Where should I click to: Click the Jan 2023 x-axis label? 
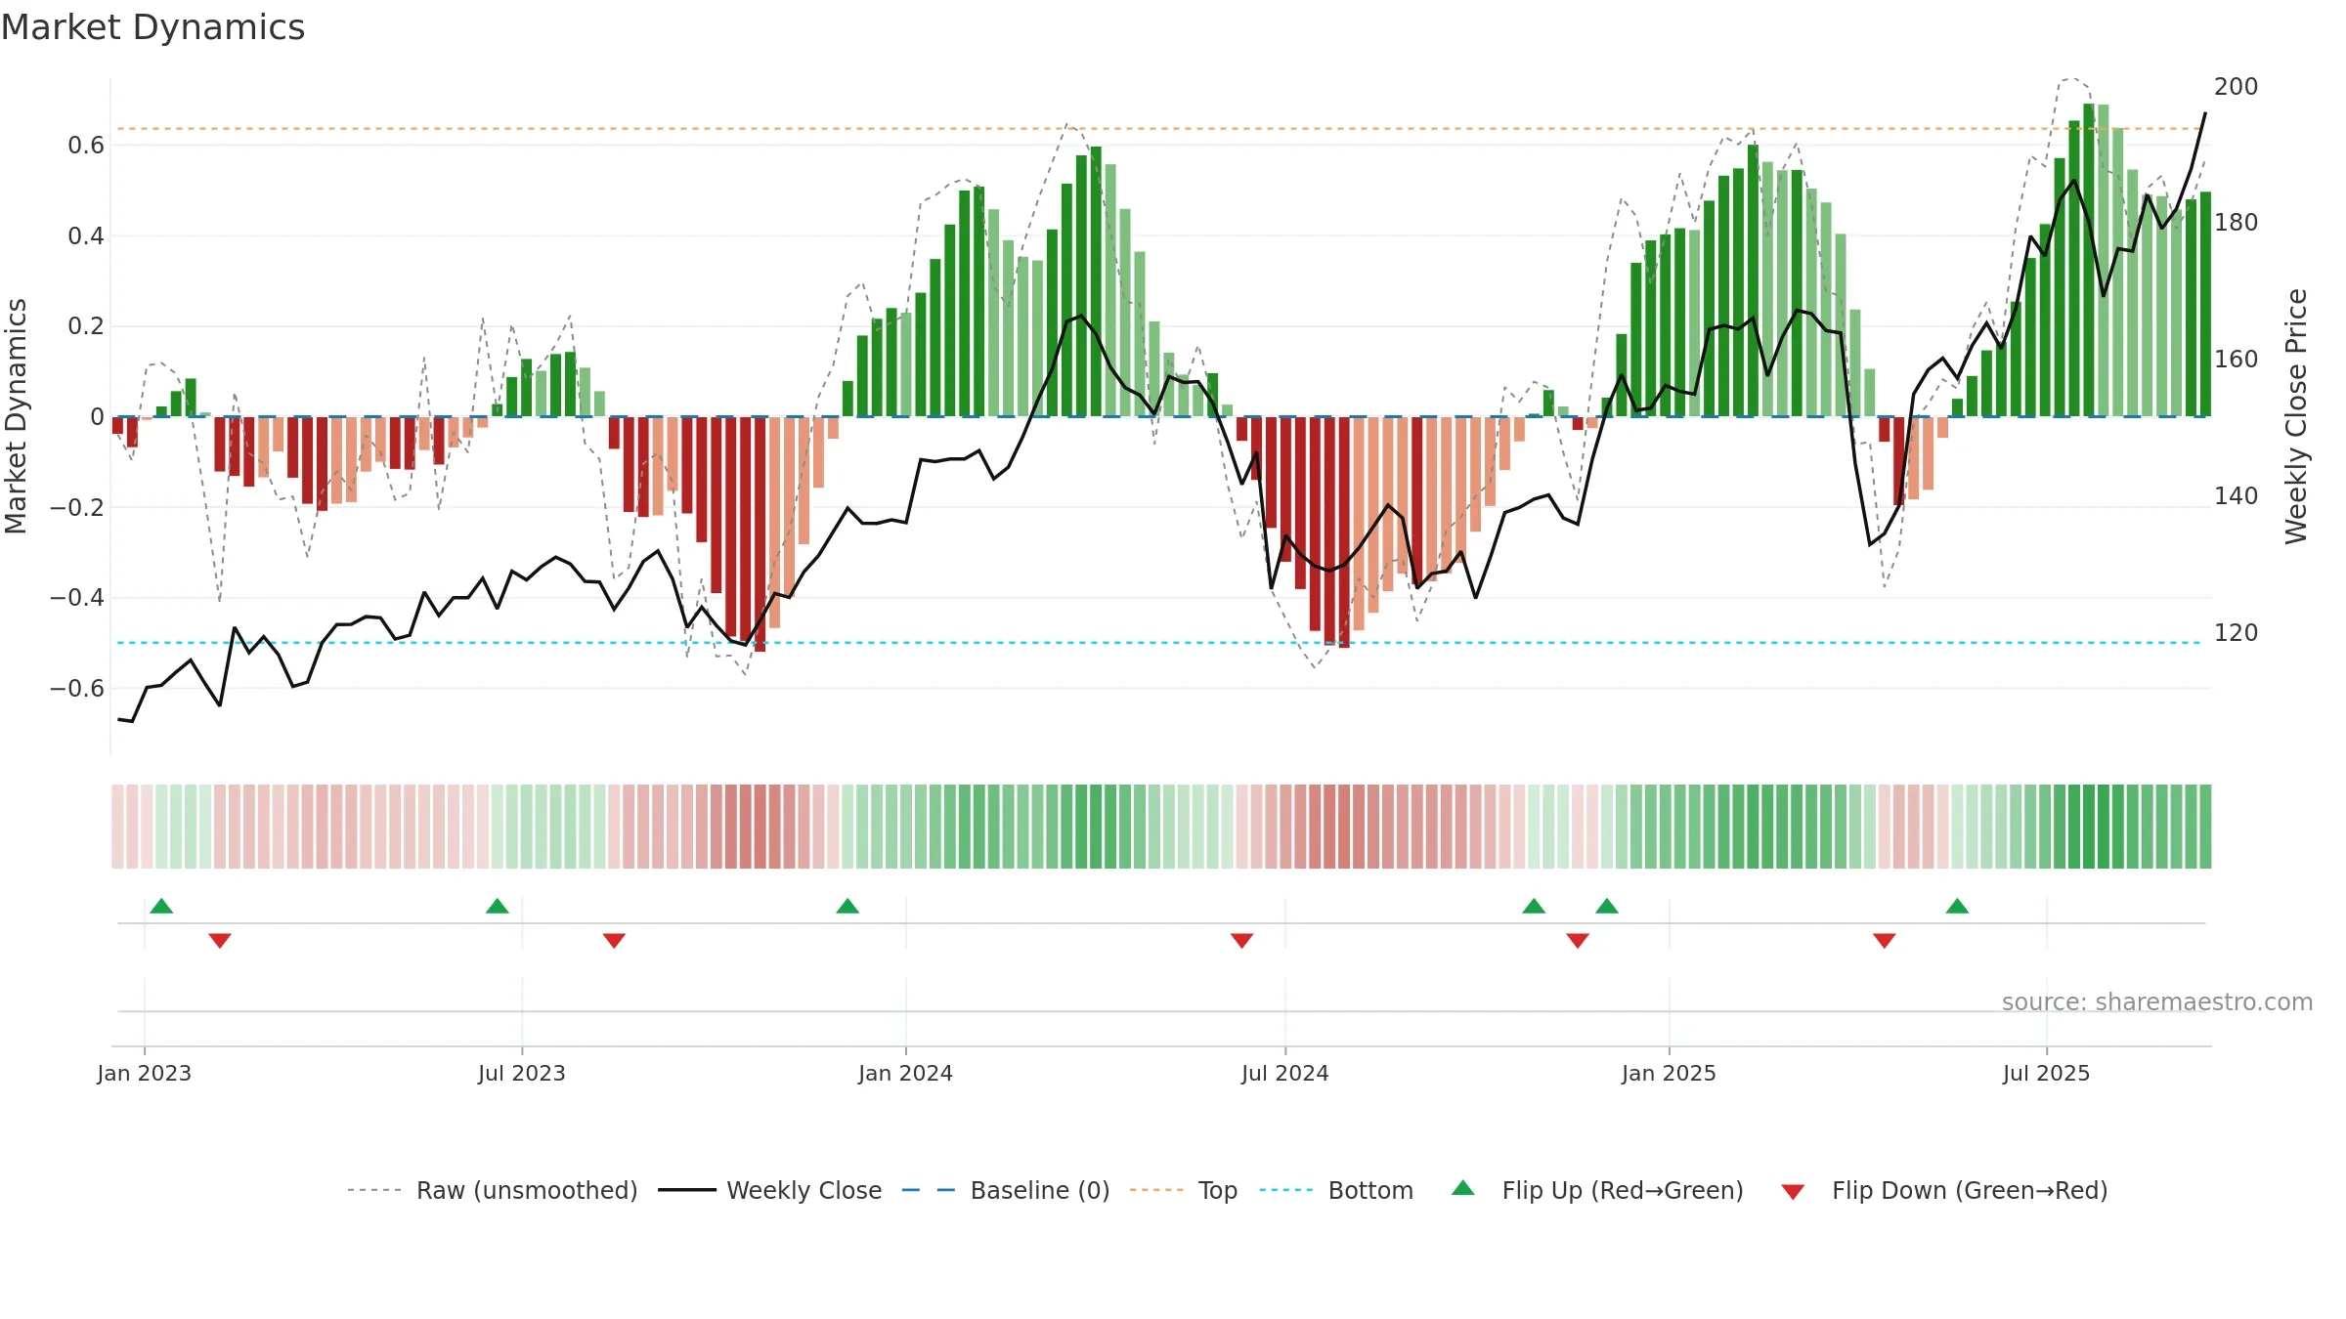click(145, 1073)
